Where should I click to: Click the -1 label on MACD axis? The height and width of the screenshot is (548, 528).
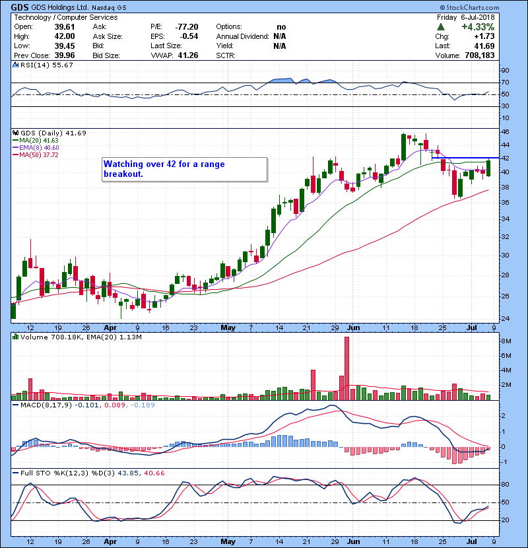pyautogui.click(x=504, y=462)
